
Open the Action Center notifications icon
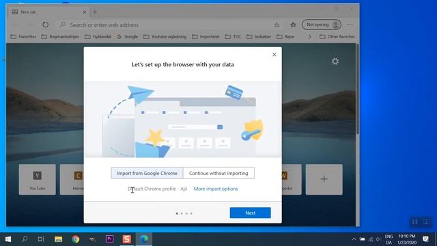pyautogui.click(x=425, y=239)
